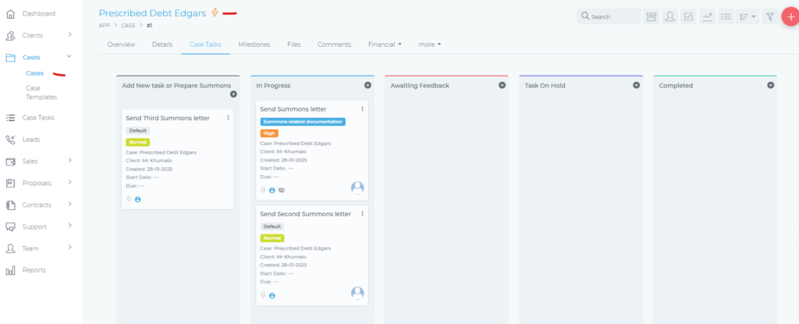Expand the Clients sidebar menu
The width and height of the screenshot is (799, 324).
tap(69, 35)
